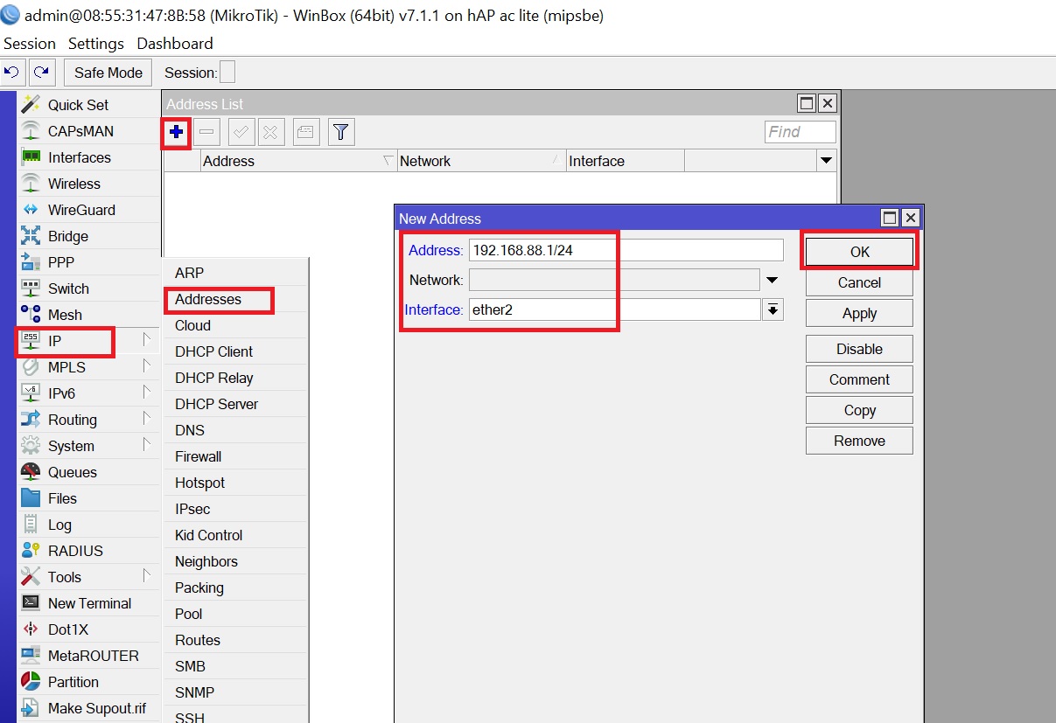Sort by the Network column header
This screenshot has width=1056, height=723.
pyautogui.click(x=480, y=161)
